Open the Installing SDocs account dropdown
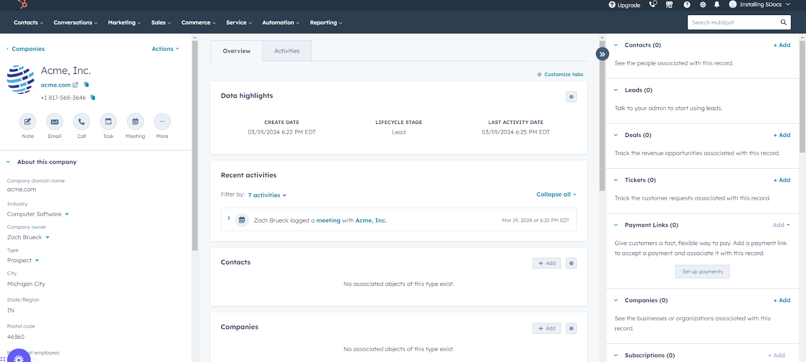Viewport: 806px width, 362px height. [x=760, y=5]
